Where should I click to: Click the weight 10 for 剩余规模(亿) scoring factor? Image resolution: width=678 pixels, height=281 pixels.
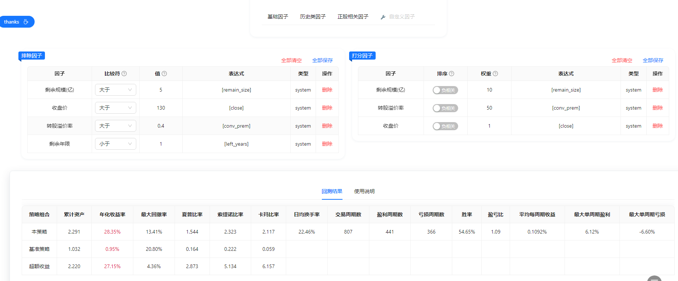(489, 90)
